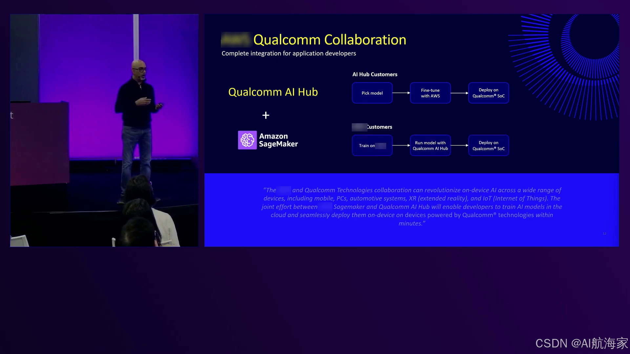Click the AI Hub Customers label
This screenshot has width=630, height=354.
[x=375, y=74]
